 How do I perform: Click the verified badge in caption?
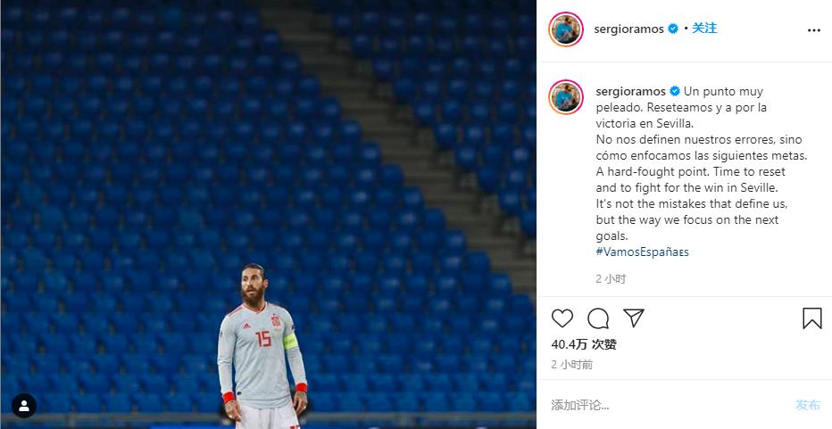[674, 91]
